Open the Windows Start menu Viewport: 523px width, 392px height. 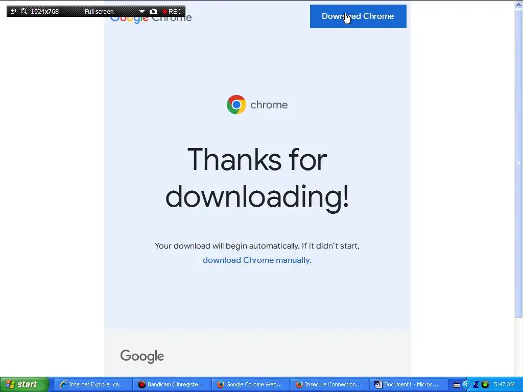click(x=25, y=384)
